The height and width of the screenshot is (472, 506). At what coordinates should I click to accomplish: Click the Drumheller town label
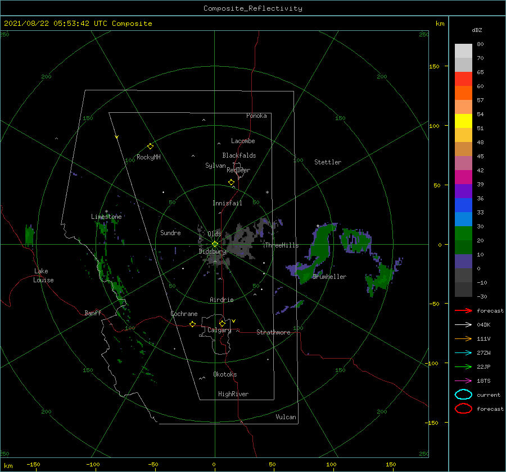coord(329,277)
